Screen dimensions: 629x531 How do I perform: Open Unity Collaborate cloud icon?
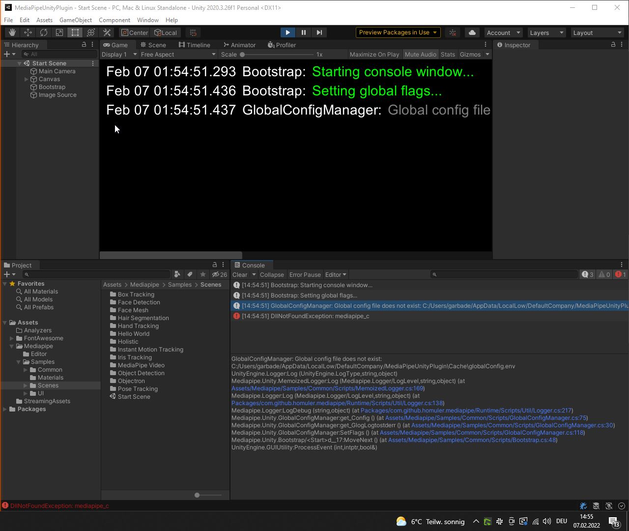471,32
